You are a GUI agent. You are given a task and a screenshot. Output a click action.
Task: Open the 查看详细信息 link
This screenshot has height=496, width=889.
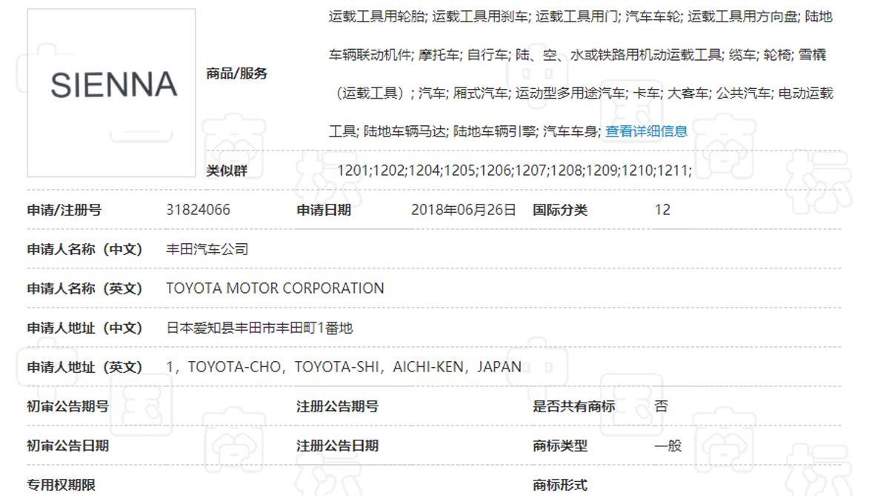646,131
